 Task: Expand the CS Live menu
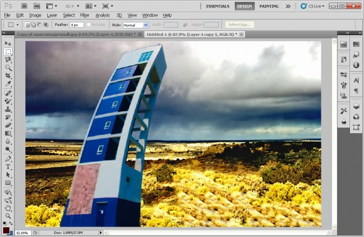click(312, 6)
